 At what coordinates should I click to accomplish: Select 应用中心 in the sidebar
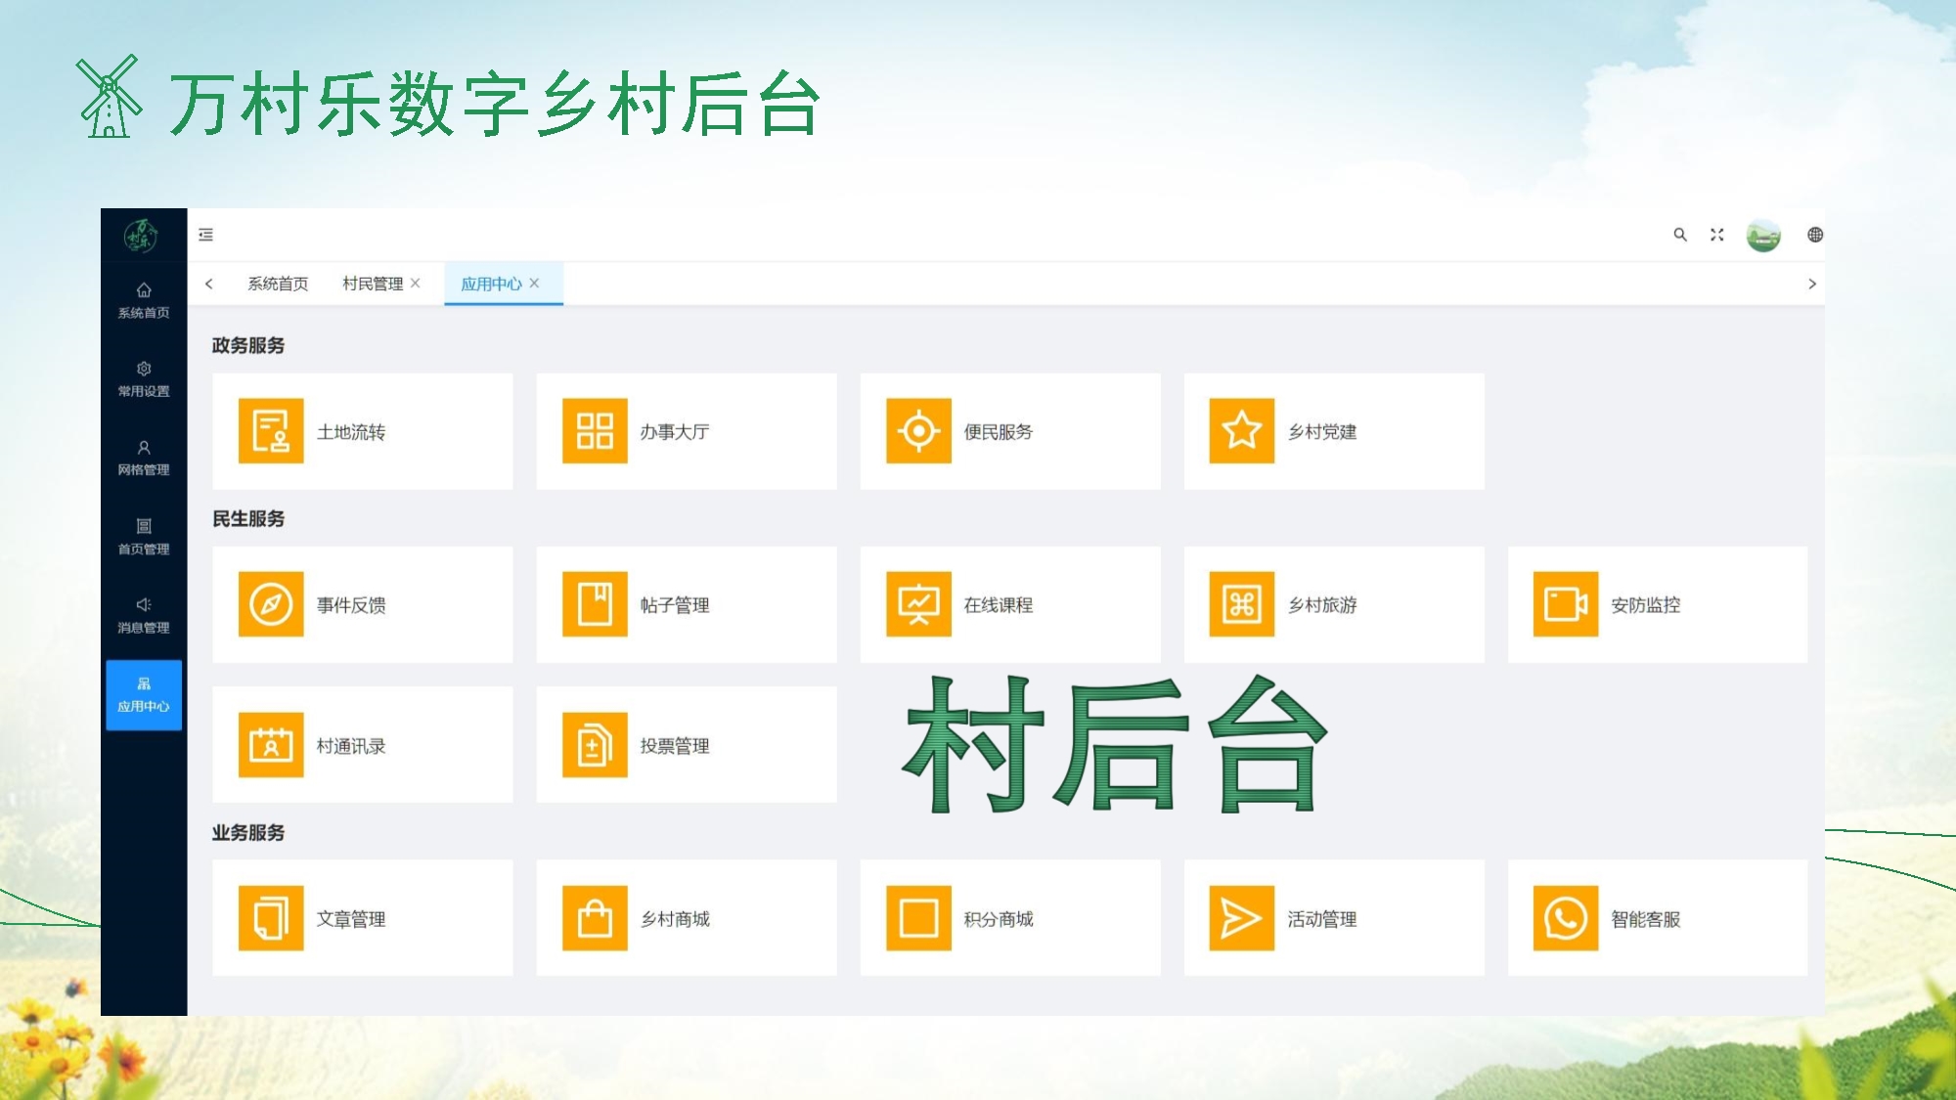pyautogui.click(x=144, y=695)
